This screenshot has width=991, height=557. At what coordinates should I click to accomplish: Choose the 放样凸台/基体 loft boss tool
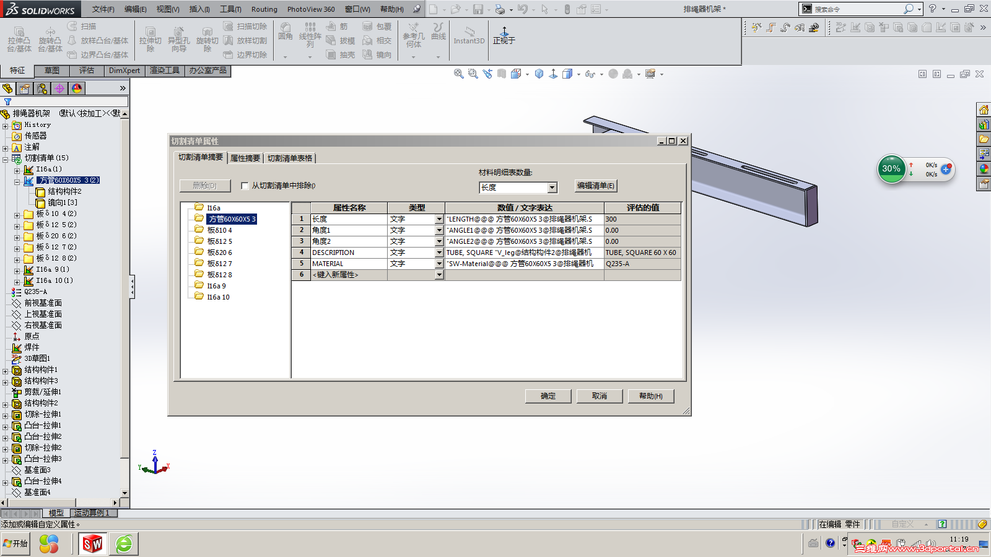click(x=98, y=41)
